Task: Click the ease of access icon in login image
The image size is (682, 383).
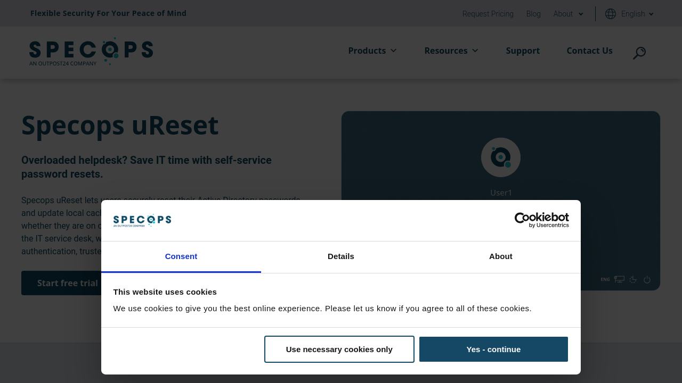Action: pos(633,280)
